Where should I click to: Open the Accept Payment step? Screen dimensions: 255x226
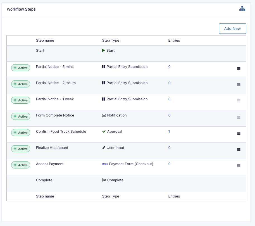[50, 164]
